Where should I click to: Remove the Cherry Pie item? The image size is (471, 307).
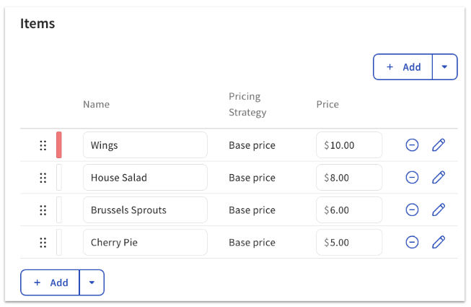[412, 243]
